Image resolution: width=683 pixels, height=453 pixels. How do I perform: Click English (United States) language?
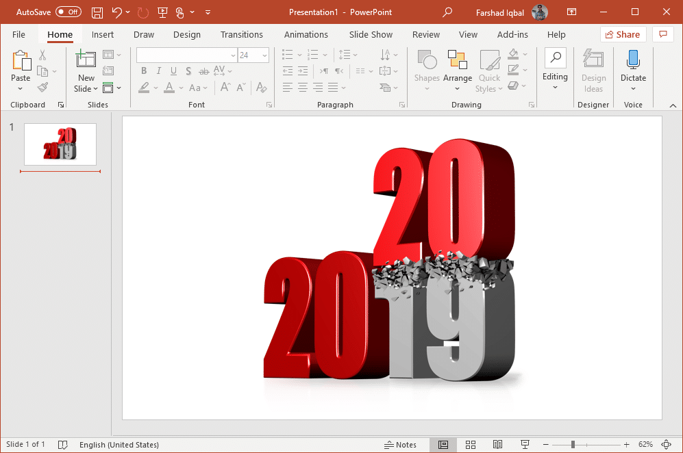pyautogui.click(x=119, y=445)
